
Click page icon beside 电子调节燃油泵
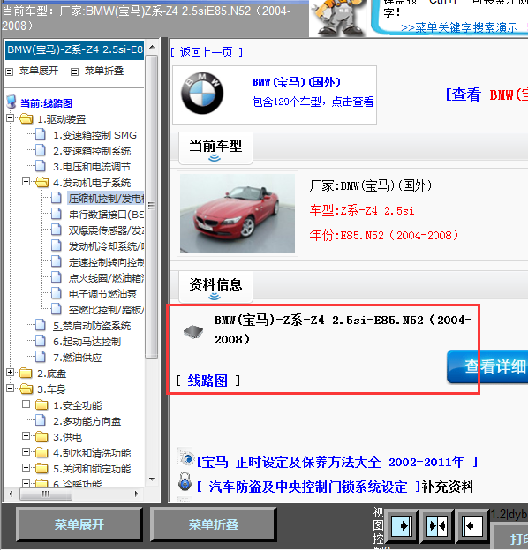57,293
